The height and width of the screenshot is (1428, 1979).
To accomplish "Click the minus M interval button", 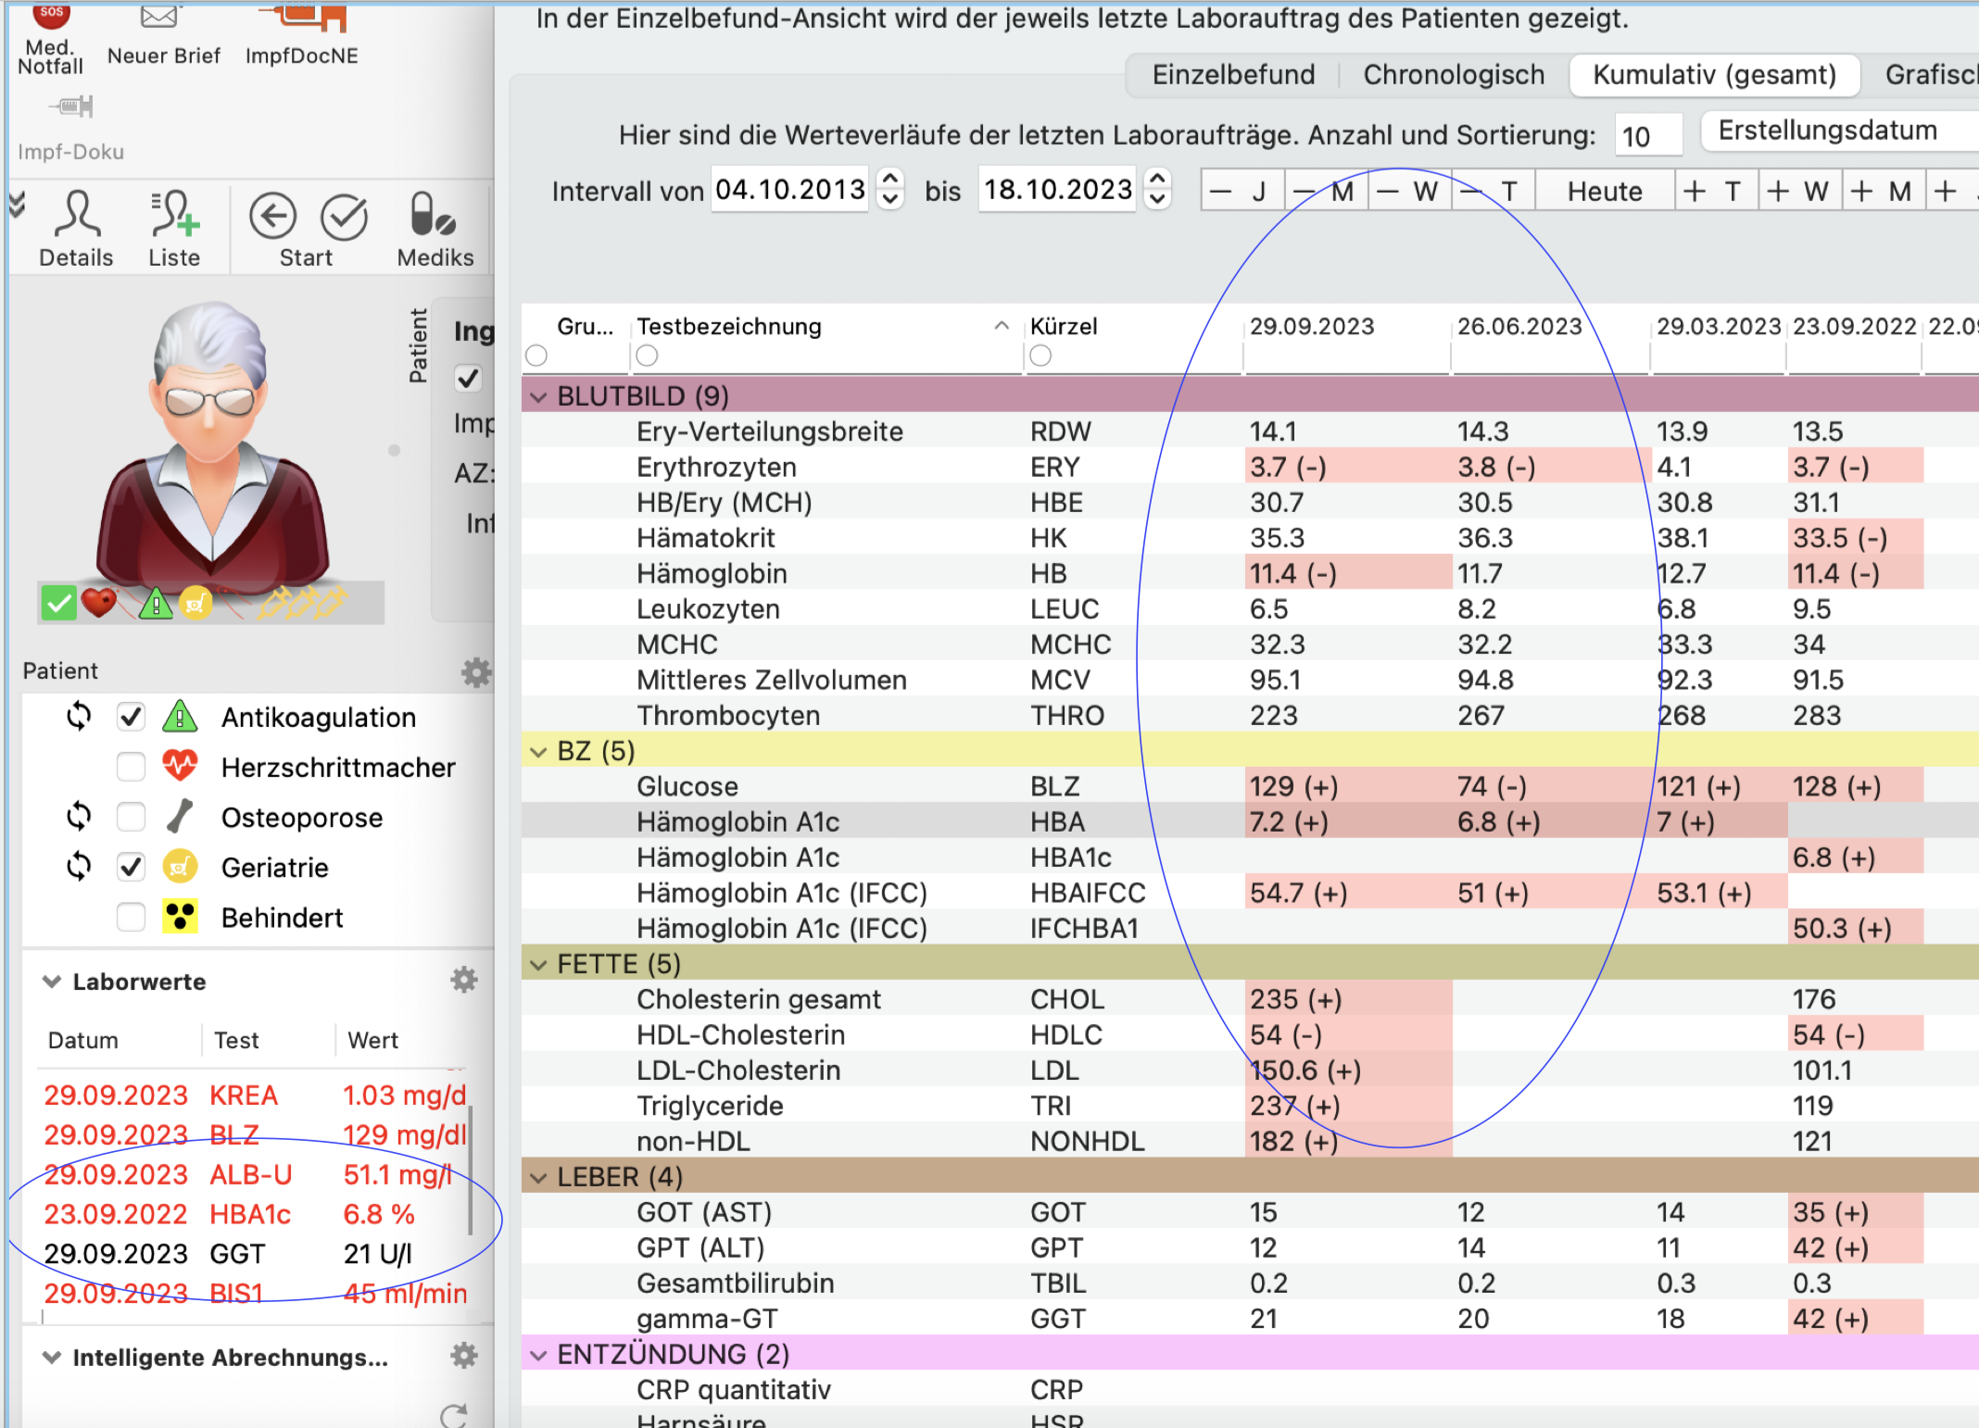I will coord(1326,191).
